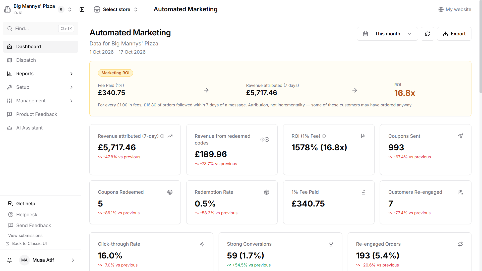This screenshot has width=482, height=271.
Task: Click target icon on Coupons Redeemed card
Action: point(170,192)
